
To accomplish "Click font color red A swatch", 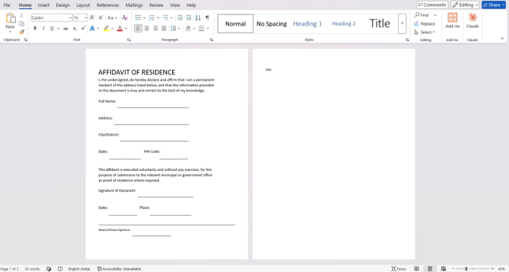I will [x=120, y=28].
